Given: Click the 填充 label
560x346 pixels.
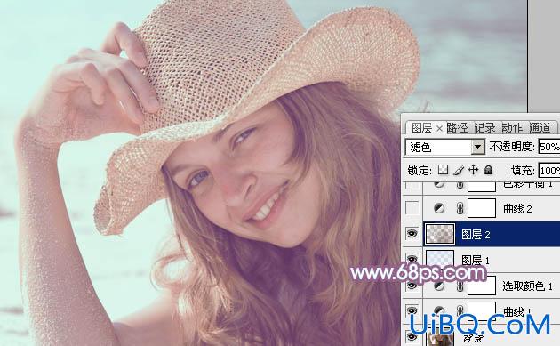Looking at the screenshot, I should [x=523, y=171].
